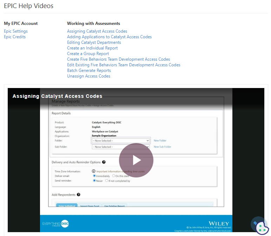Click the Workplace on Catalyst applications value

105,132
